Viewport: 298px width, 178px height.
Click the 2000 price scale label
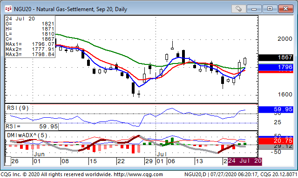[x=284, y=39]
